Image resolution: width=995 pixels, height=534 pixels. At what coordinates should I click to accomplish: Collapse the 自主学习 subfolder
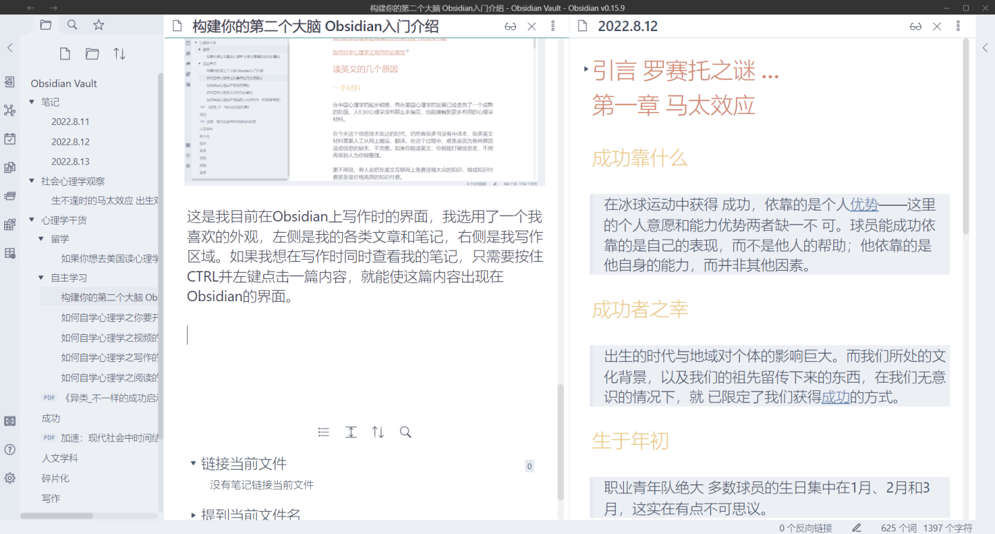[41, 278]
